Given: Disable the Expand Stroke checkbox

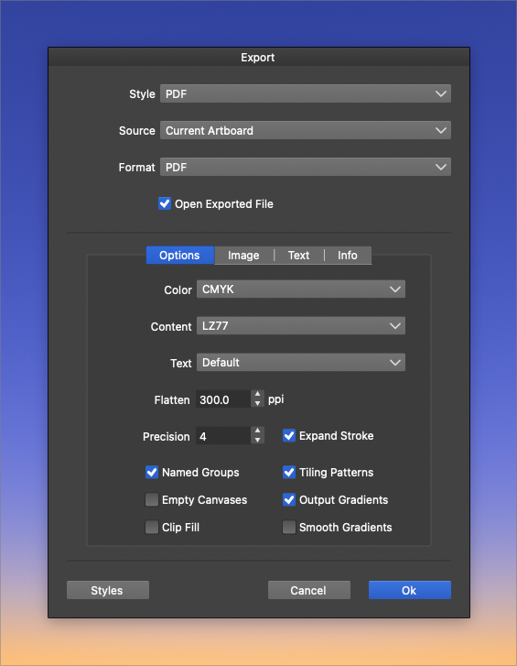Looking at the screenshot, I should point(289,435).
